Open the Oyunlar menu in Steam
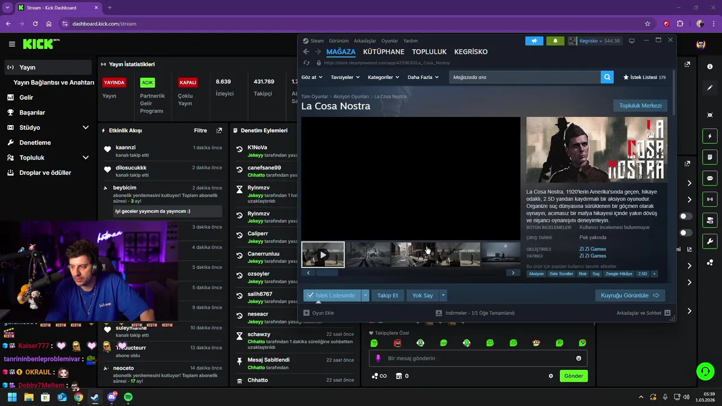 390,41
